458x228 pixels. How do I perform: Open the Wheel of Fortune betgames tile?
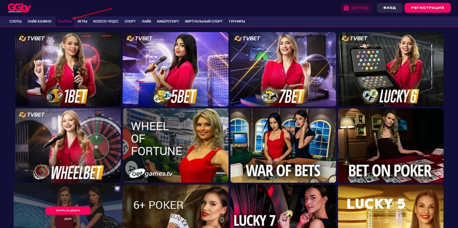pos(175,146)
